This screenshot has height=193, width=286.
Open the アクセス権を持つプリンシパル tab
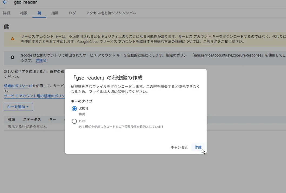coord(111,13)
